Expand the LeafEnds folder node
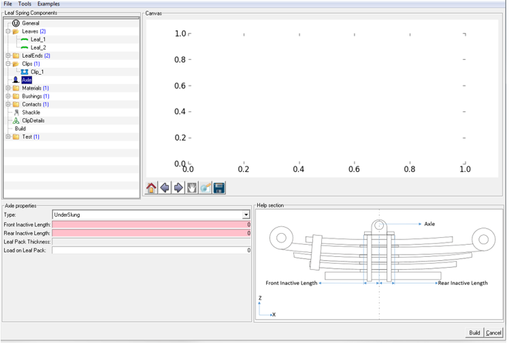This screenshot has height=344, width=509. (x=7, y=56)
